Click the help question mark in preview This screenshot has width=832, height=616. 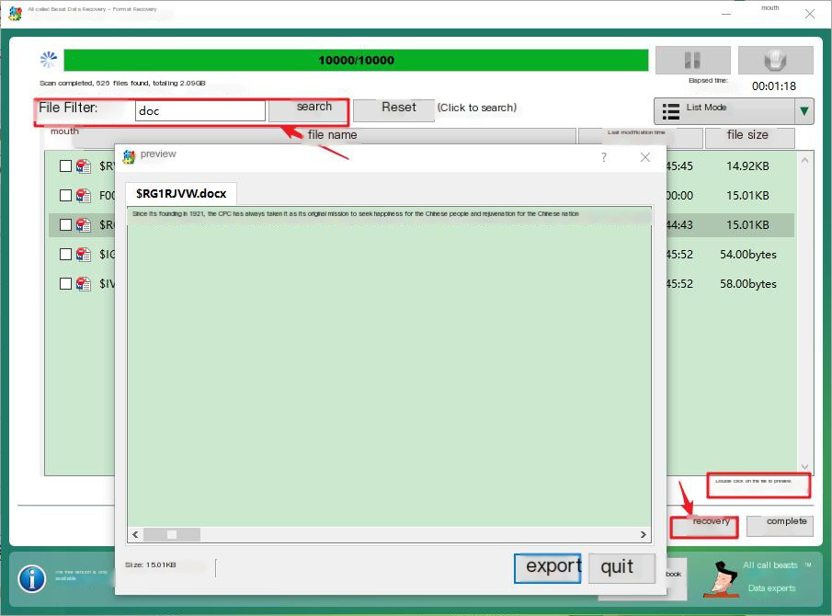(x=604, y=157)
